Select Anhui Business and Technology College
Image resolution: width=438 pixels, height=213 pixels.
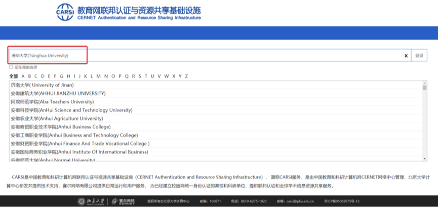click(216, 135)
